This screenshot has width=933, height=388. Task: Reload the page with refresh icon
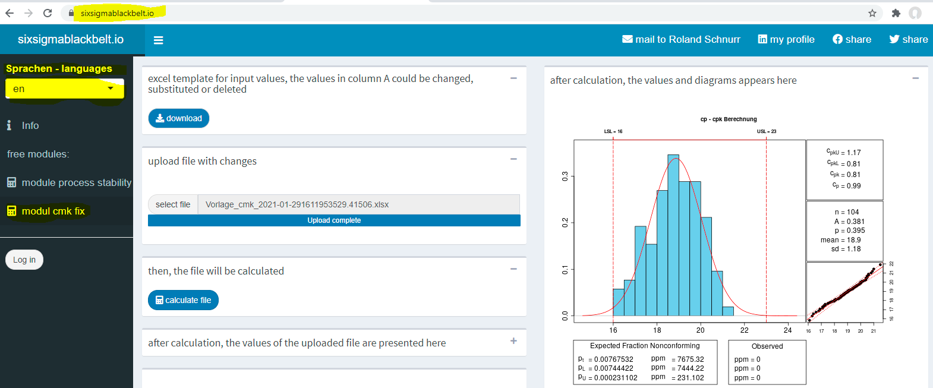point(48,13)
